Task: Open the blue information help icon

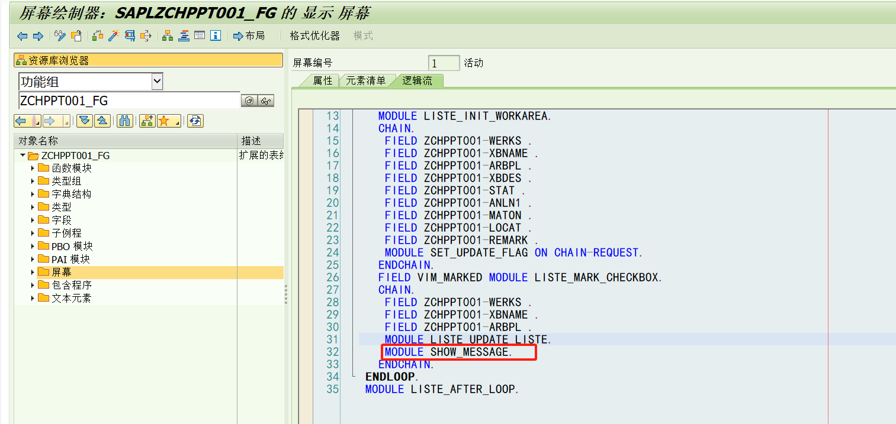Action: pos(216,36)
